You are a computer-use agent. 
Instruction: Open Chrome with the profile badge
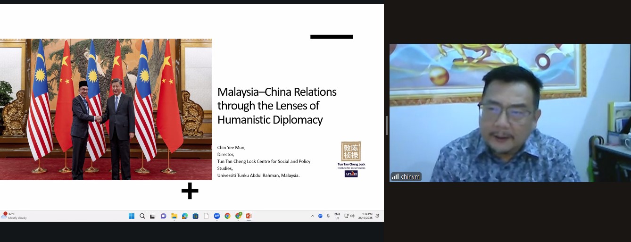[238, 216]
